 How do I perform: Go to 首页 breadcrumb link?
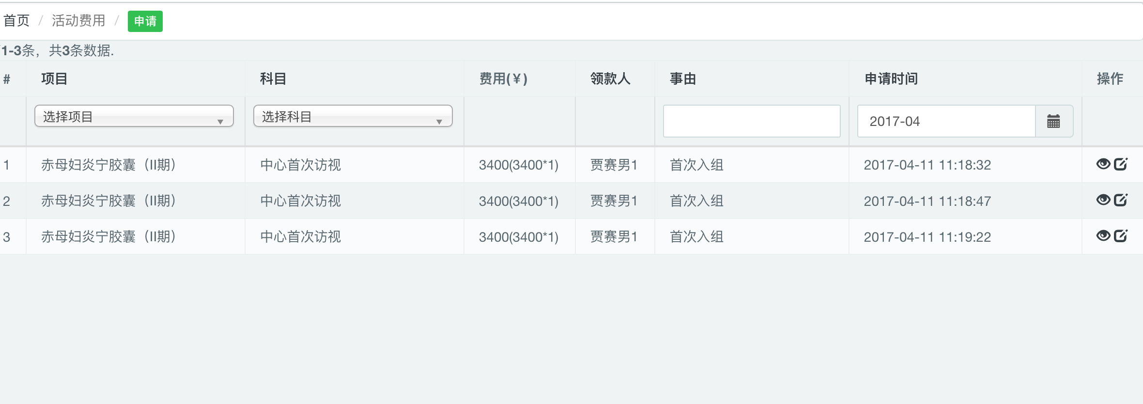[16, 20]
